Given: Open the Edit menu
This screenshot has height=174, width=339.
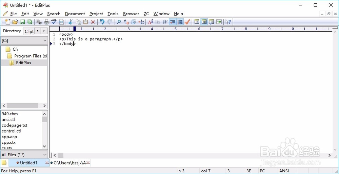Looking at the screenshot, I should (x=25, y=14).
